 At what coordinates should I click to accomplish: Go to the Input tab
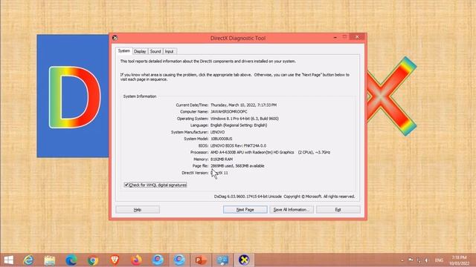tap(169, 51)
